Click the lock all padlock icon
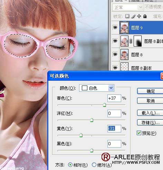 pyautogui.click(x=145, y=16)
